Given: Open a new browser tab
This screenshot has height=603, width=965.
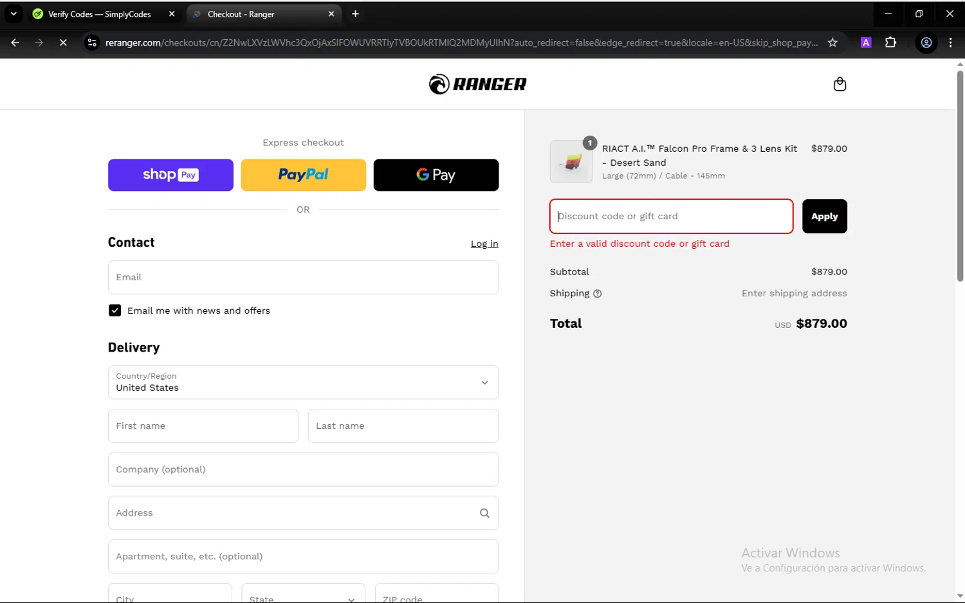Looking at the screenshot, I should tap(355, 14).
